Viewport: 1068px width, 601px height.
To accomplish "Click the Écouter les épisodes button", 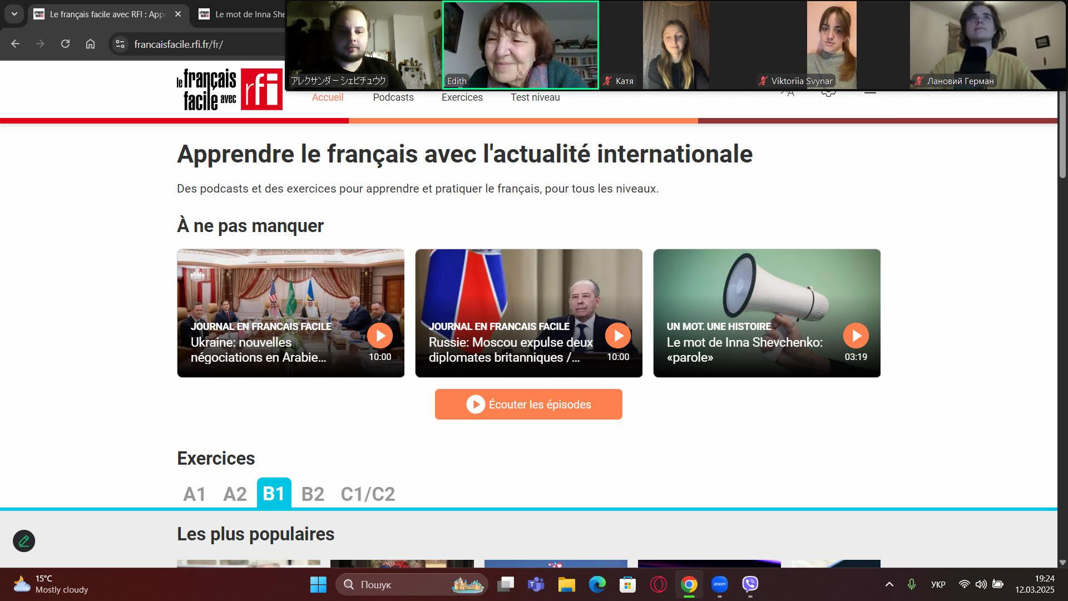I will click(x=528, y=405).
